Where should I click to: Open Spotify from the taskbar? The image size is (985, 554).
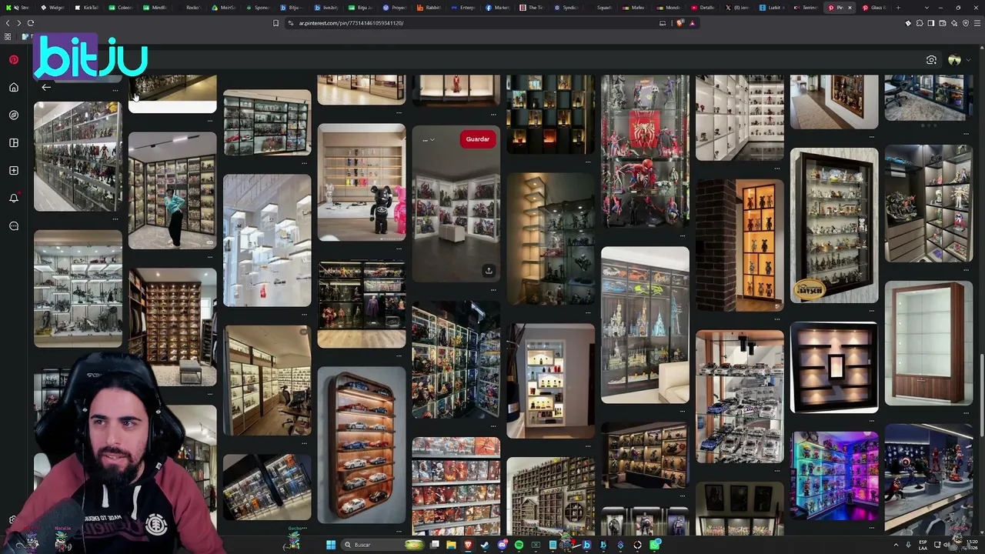click(519, 545)
